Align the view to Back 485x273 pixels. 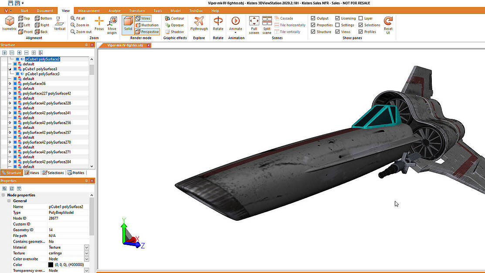41,31
